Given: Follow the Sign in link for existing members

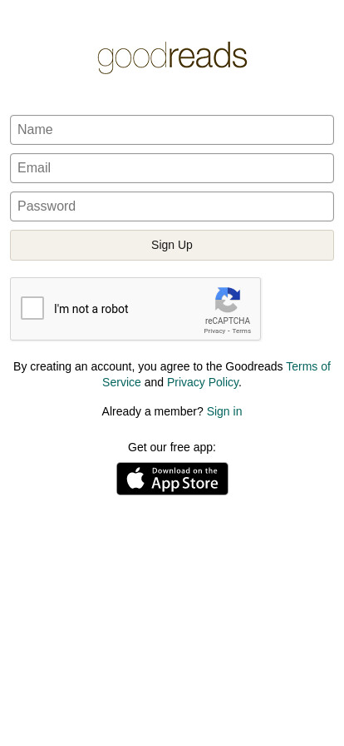Looking at the screenshot, I should (224, 411).
